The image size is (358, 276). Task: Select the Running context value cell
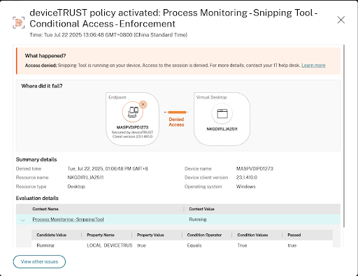198,219
